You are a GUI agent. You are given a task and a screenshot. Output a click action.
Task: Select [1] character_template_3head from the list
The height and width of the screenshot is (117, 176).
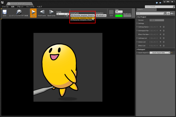click(83, 20)
